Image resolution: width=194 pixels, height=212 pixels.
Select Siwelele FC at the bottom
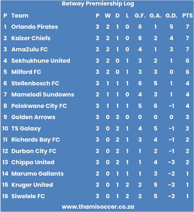(x=28, y=196)
